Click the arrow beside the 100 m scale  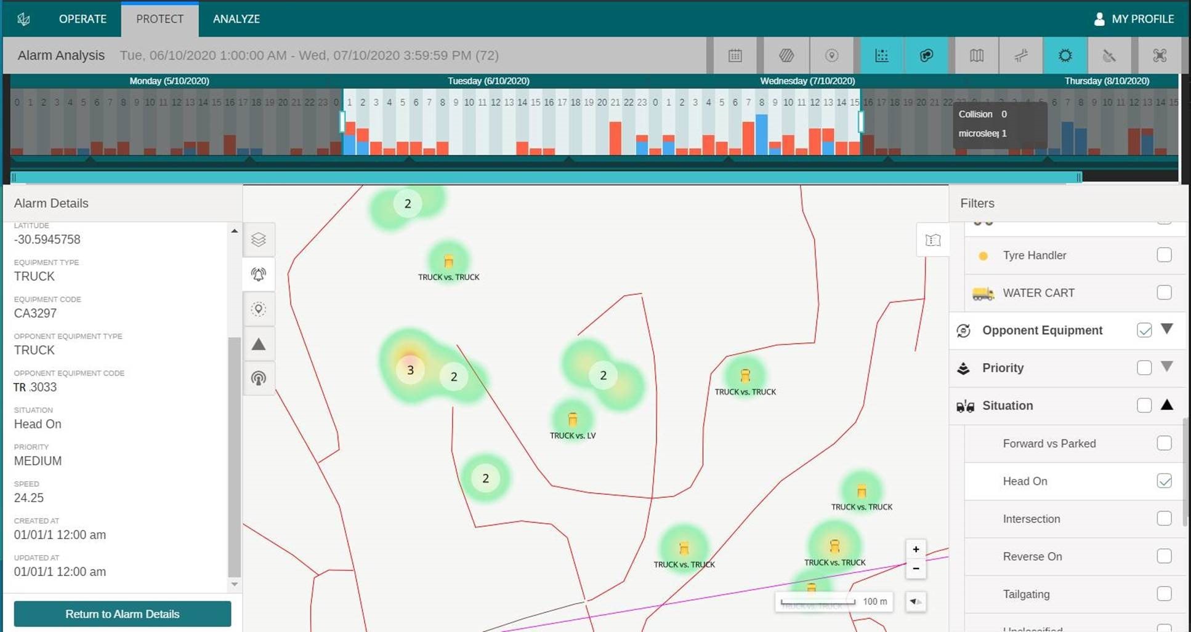(916, 601)
